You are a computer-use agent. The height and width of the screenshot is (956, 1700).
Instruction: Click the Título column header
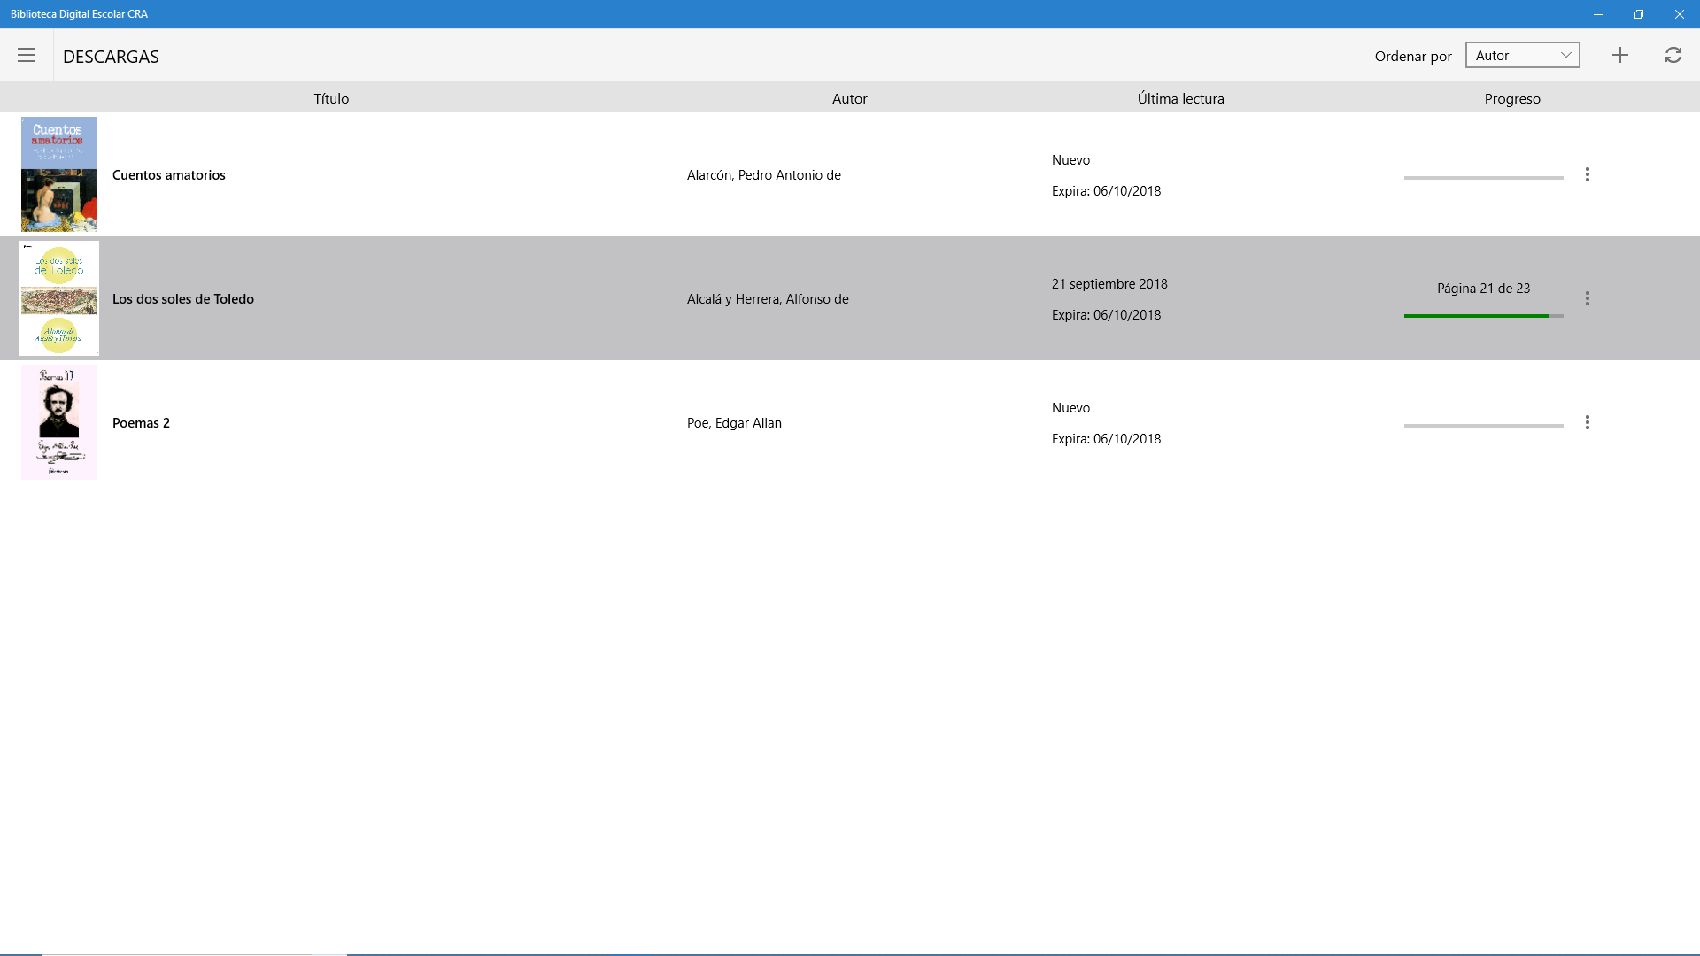(331, 98)
